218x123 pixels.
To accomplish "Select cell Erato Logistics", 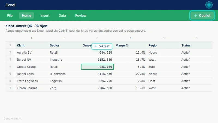I will click(x=32, y=81).
